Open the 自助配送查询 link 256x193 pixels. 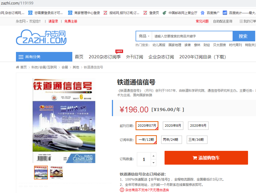click(223, 21)
